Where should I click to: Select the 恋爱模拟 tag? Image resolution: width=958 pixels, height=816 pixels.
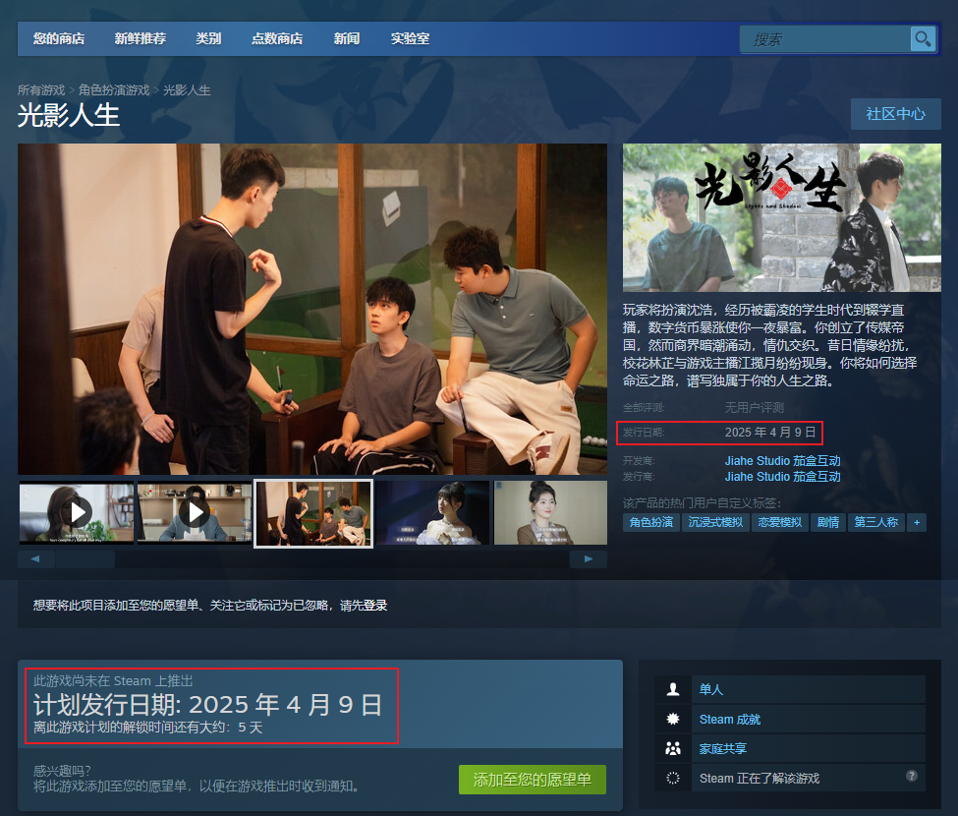[x=779, y=523]
